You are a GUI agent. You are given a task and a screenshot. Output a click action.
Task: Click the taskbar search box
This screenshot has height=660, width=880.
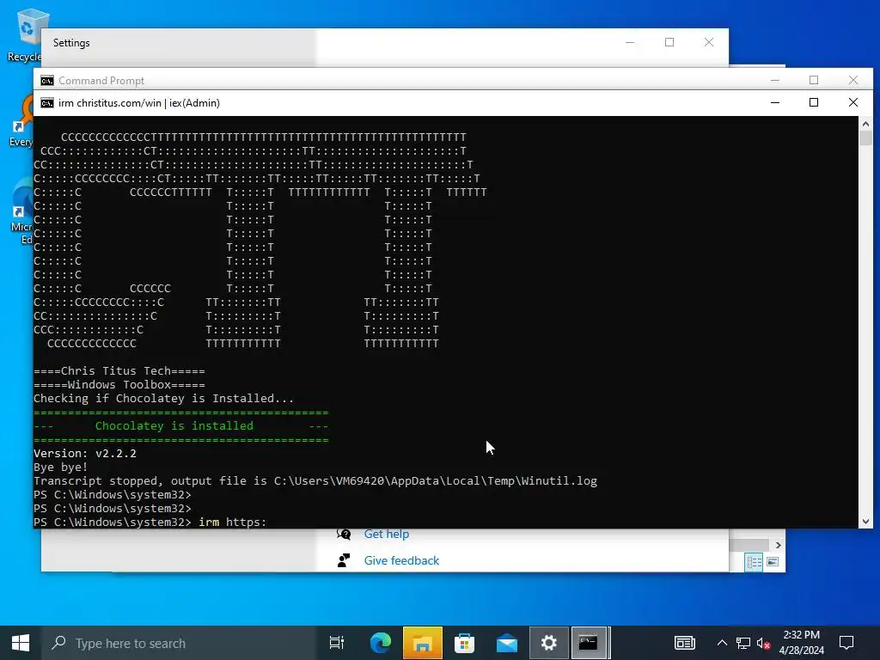tap(179, 643)
